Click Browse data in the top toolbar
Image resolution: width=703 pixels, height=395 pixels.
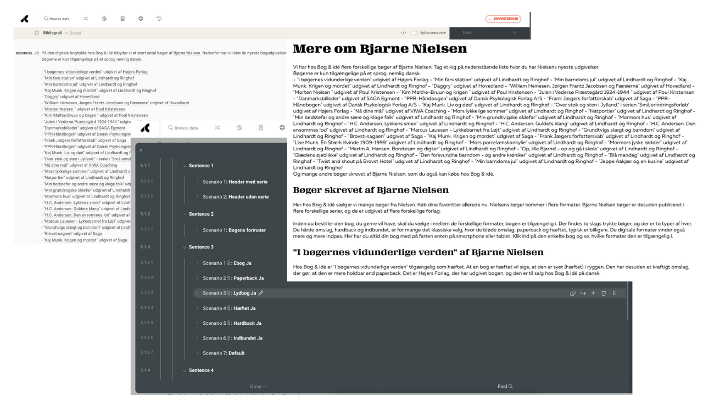57,19
